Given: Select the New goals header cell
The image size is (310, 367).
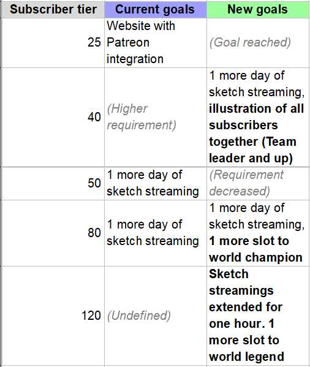Looking at the screenshot, I should pos(258,10).
